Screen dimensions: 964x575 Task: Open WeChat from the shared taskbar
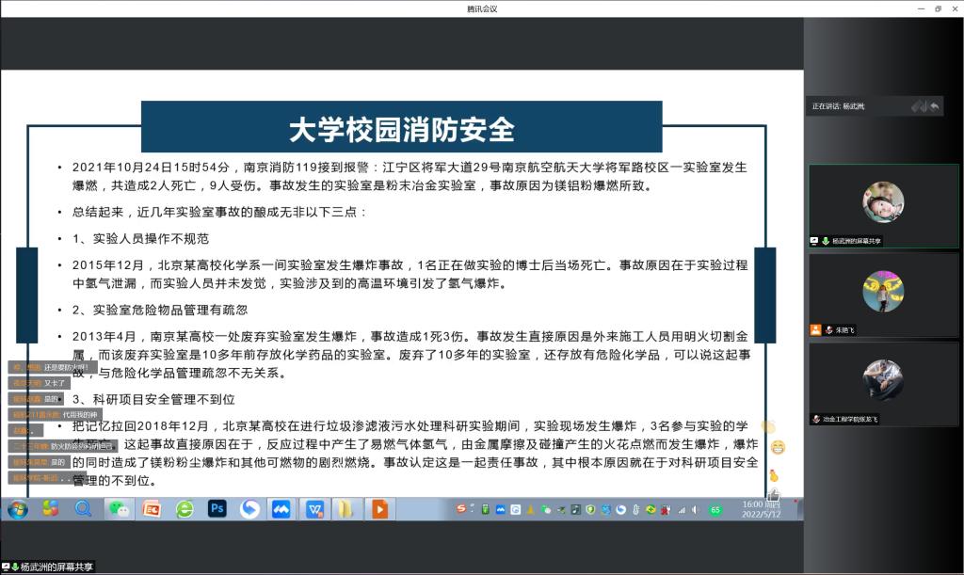pyautogui.click(x=118, y=509)
